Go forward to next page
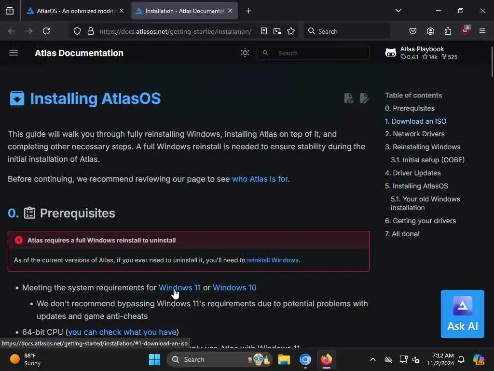 point(29,31)
